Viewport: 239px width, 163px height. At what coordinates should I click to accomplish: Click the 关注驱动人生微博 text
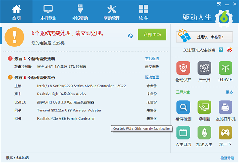point(199,50)
